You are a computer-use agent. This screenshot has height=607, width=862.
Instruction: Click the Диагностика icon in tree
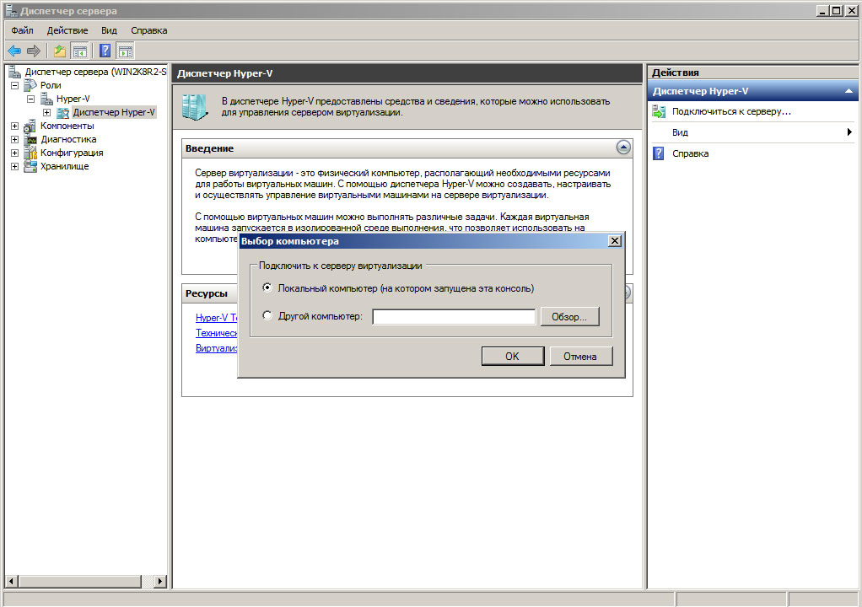[x=30, y=140]
